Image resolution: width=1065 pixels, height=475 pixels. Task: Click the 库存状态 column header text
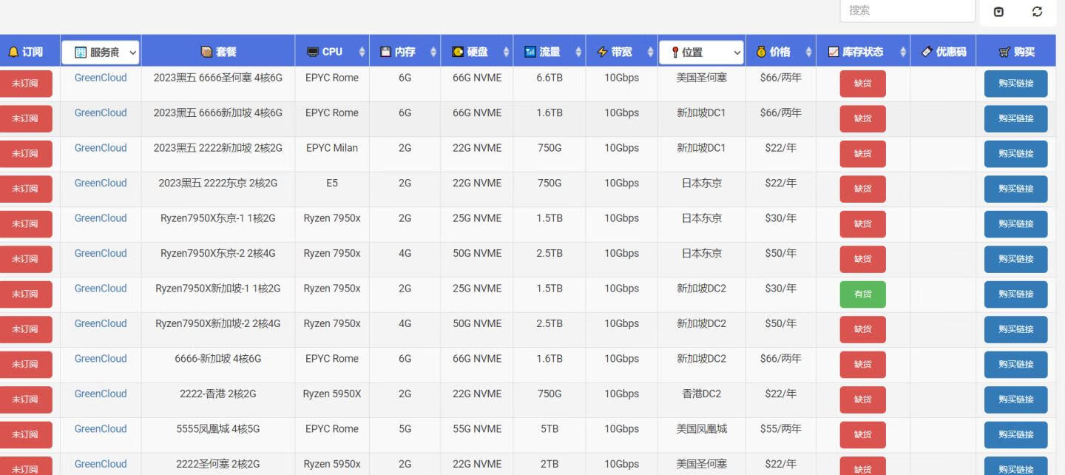point(862,52)
